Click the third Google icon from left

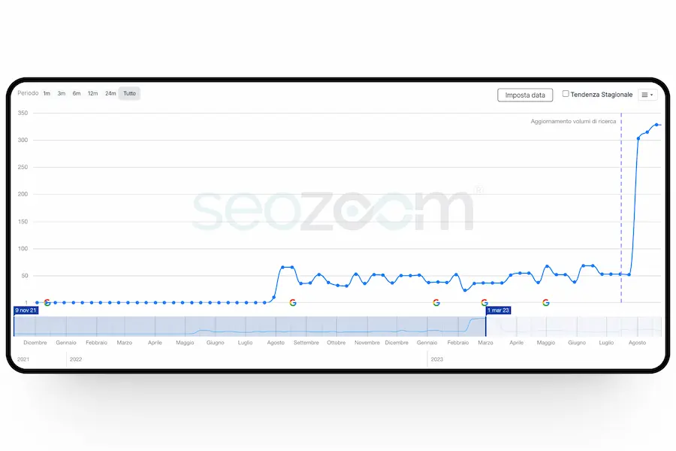[x=436, y=302]
